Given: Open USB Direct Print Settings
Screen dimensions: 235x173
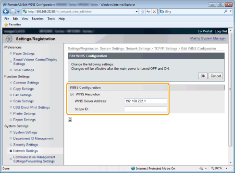Looking at the screenshot, I should pos(32,107).
